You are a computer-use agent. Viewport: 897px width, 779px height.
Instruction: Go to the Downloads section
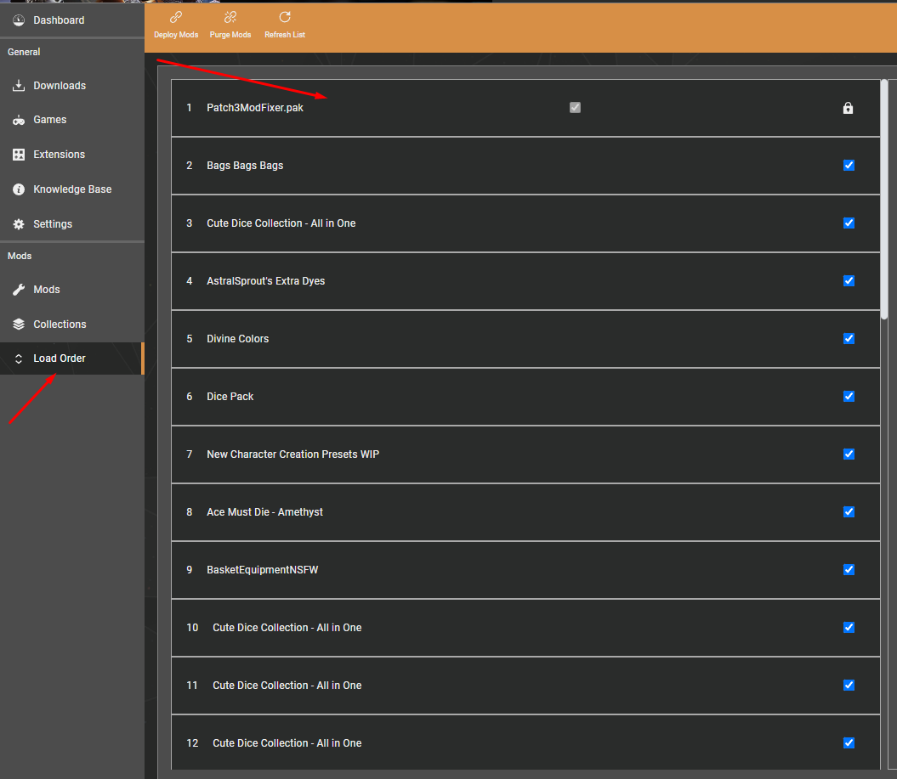(x=72, y=86)
